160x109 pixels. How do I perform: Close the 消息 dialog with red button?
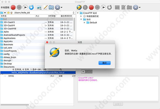pos(47,42)
